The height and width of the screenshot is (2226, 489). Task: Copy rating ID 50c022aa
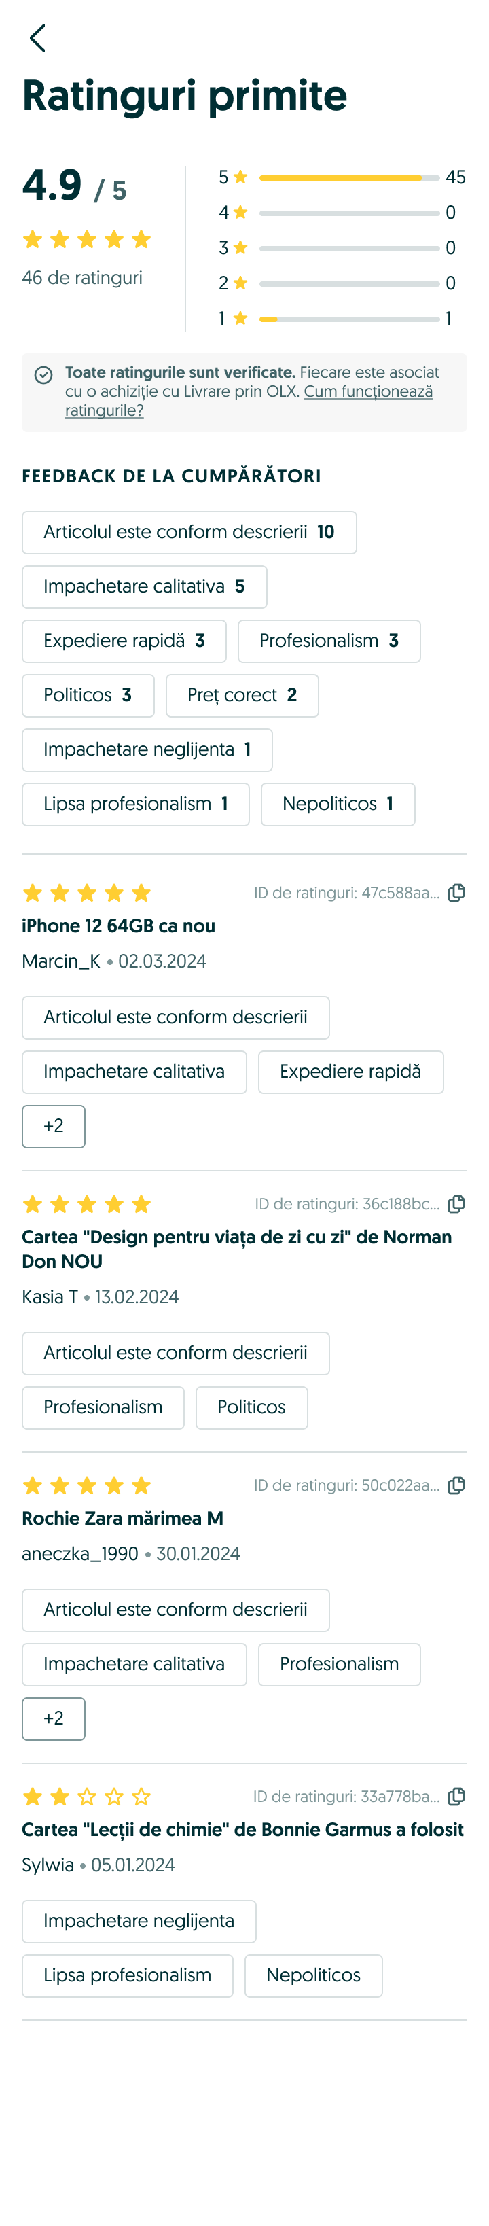(457, 1485)
